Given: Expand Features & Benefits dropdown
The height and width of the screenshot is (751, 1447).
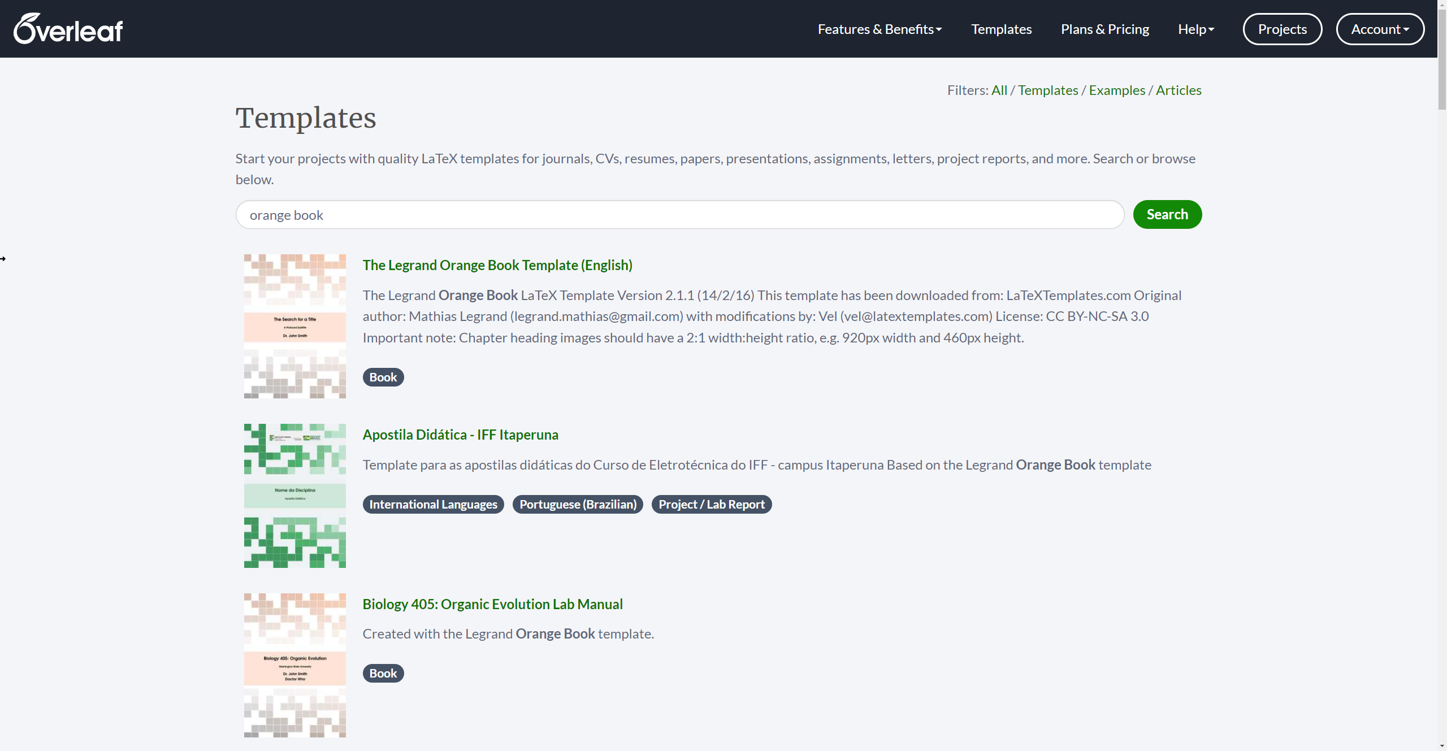Looking at the screenshot, I should 880,29.
